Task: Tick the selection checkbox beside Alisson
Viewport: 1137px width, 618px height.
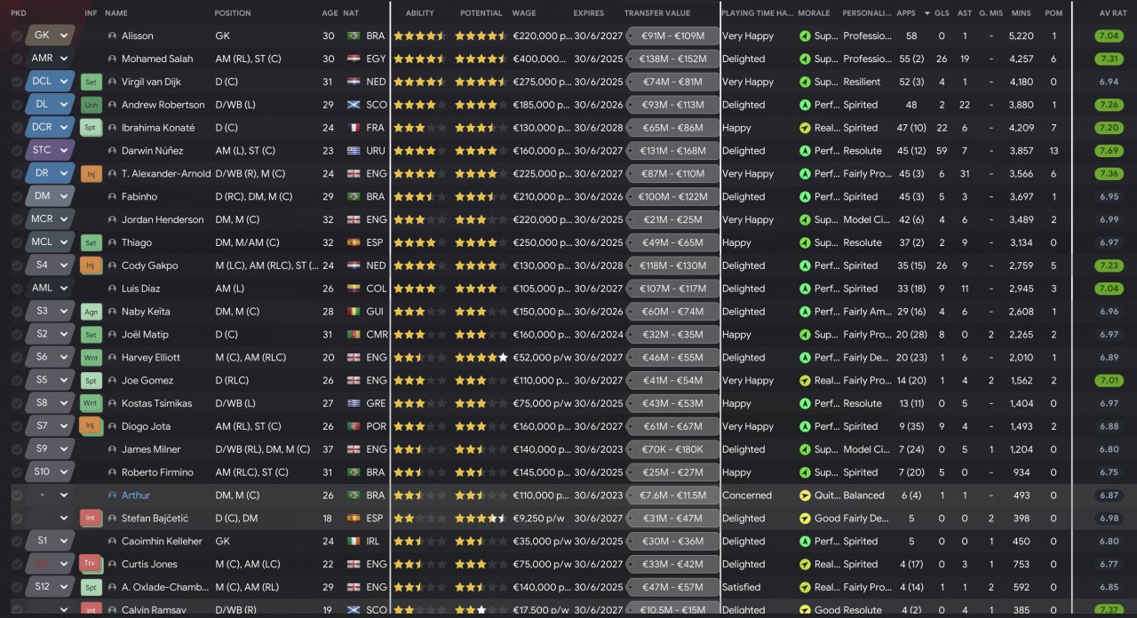Action: coord(17,36)
